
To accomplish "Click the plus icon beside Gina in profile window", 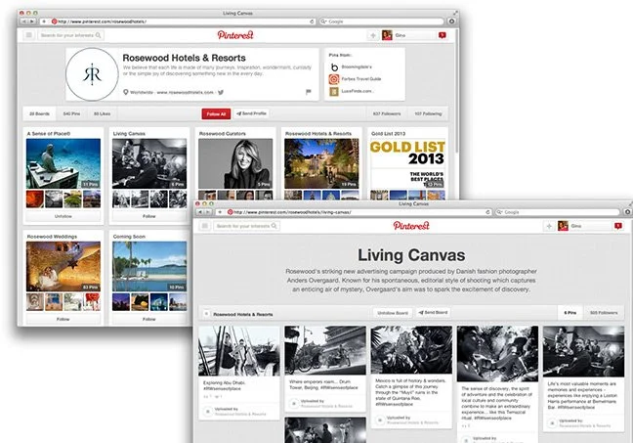I will pyautogui.click(x=373, y=35).
